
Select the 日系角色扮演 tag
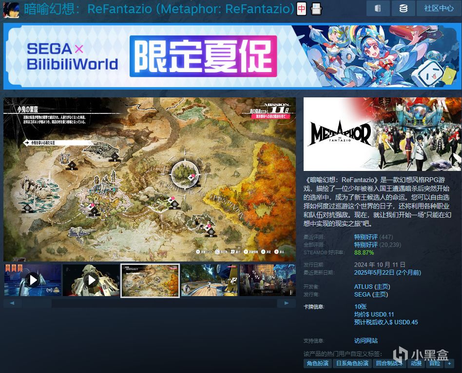point(352,363)
